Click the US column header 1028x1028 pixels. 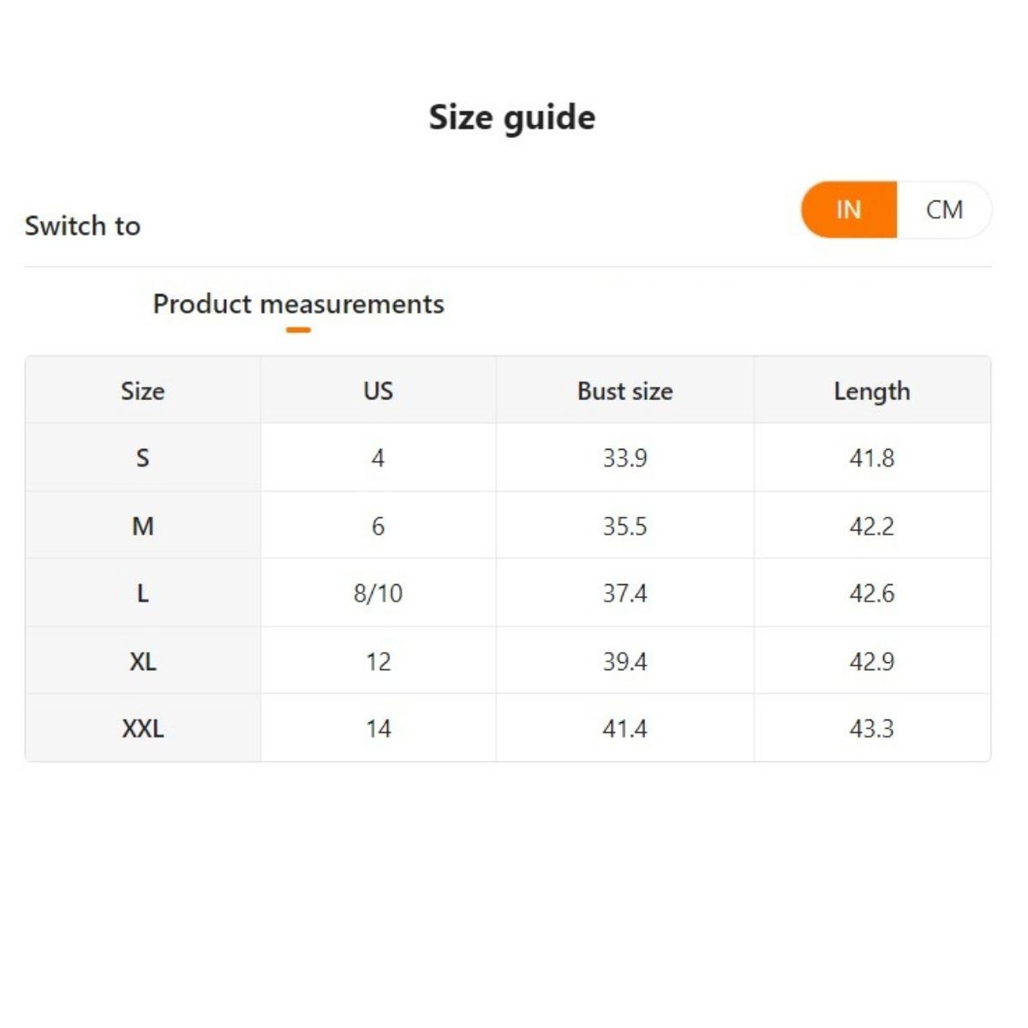pyautogui.click(x=378, y=391)
